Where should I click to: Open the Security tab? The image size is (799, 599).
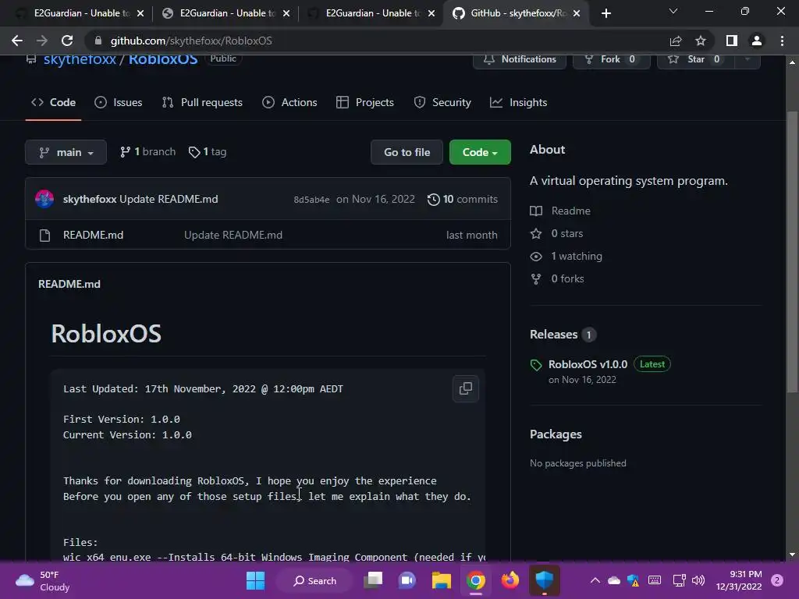pos(442,102)
